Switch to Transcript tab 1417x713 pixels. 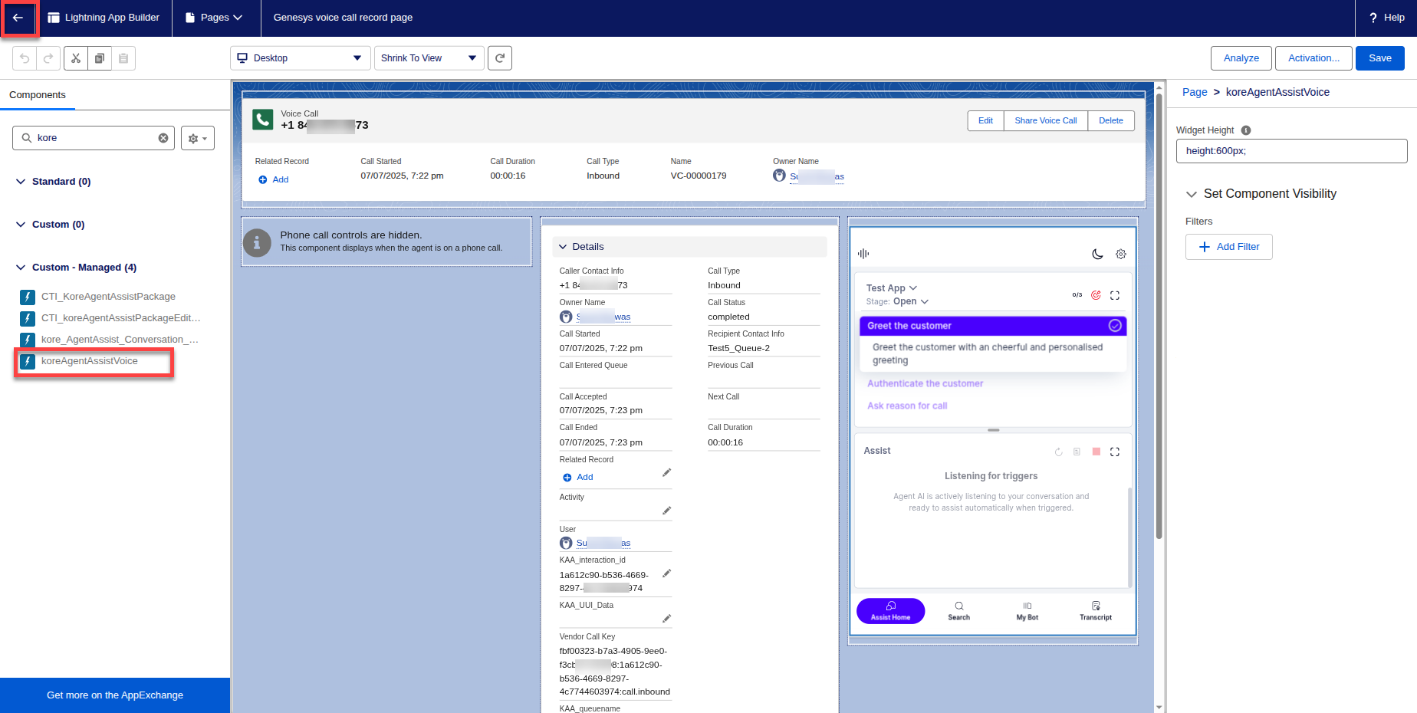point(1096,611)
